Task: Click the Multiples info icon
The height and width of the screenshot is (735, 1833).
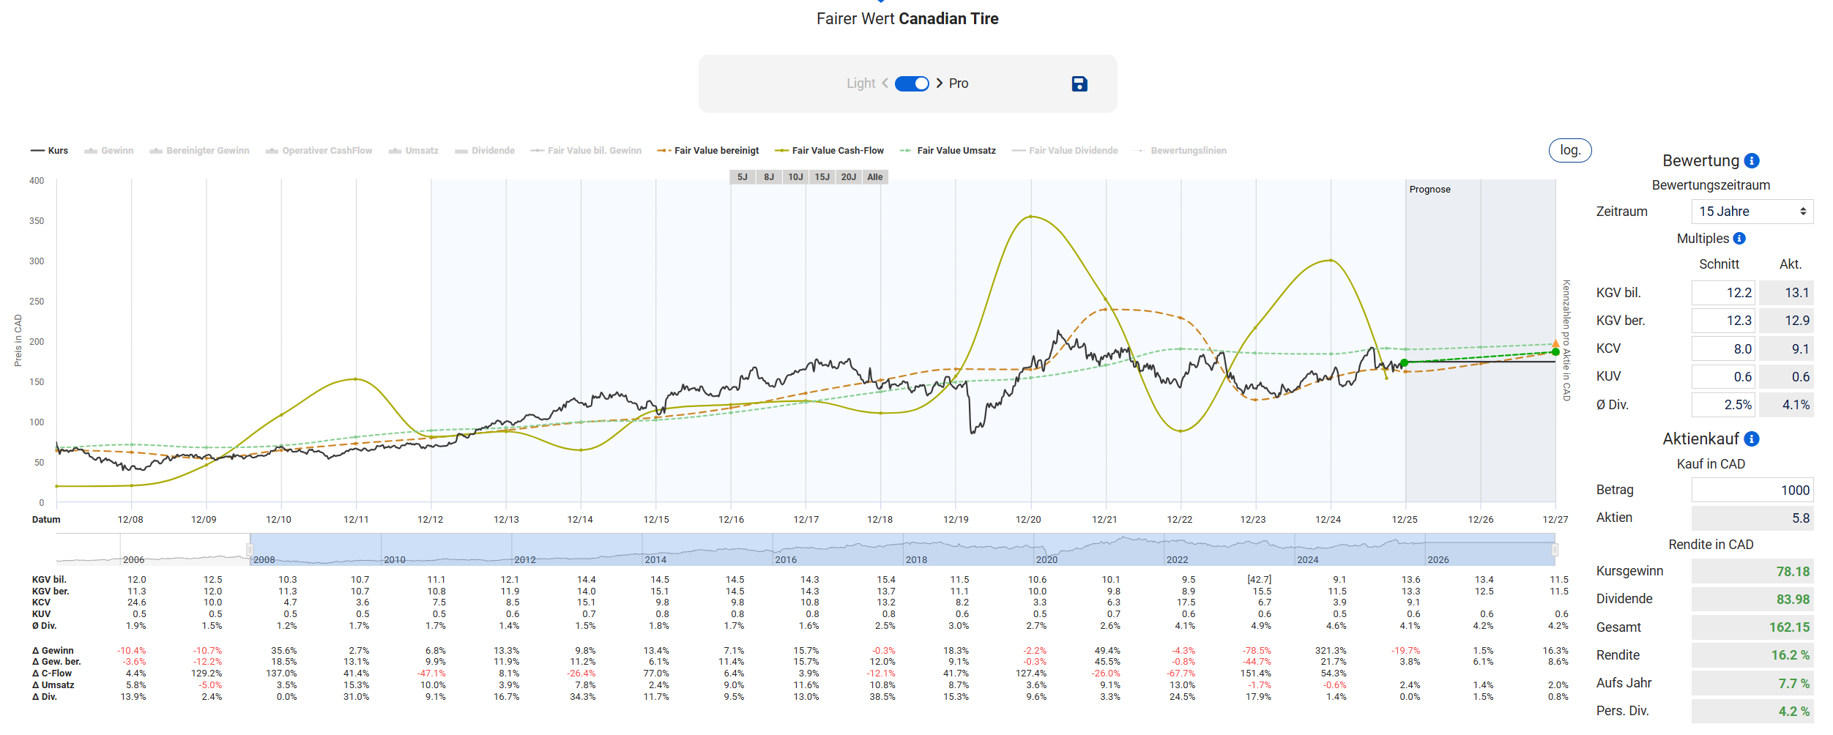Action: pyautogui.click(x=1739, y=239)
